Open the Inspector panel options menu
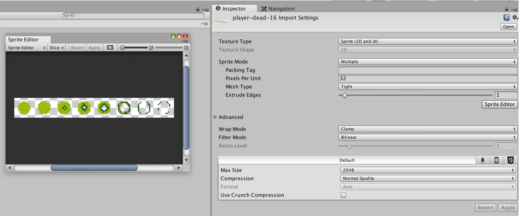519x216 pixels. coord(513,10)
